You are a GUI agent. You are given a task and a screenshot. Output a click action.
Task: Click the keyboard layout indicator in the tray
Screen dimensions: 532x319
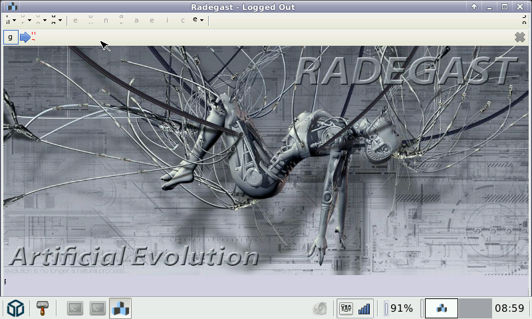(x=346, y=308)
